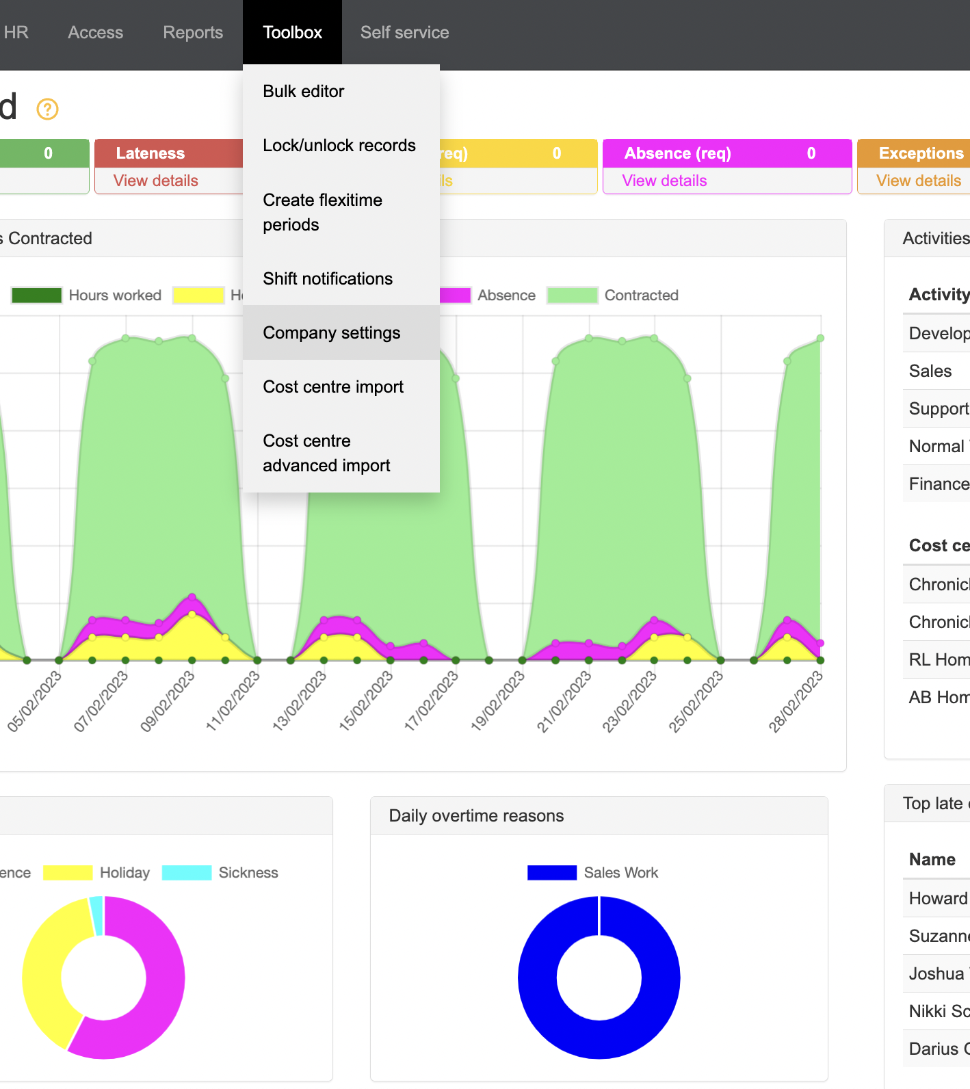Select Darius in top late list
The height and width of the screenshot is (1089, 970).
[936, 1049]
